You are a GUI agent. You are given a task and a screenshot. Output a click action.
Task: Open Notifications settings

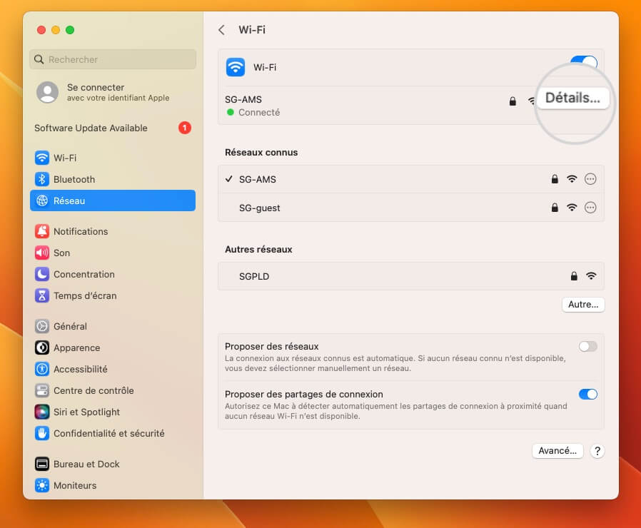click(x=112, y=231)
